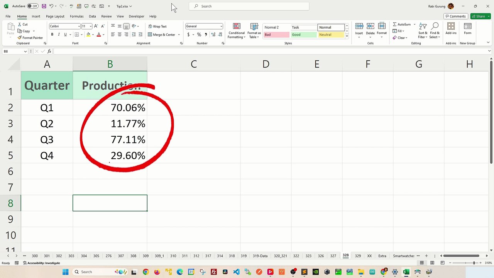Click the Align Left icon
The height and width of the screenshot is (278, 494).
pyautogui.click(x=113, y=34)
